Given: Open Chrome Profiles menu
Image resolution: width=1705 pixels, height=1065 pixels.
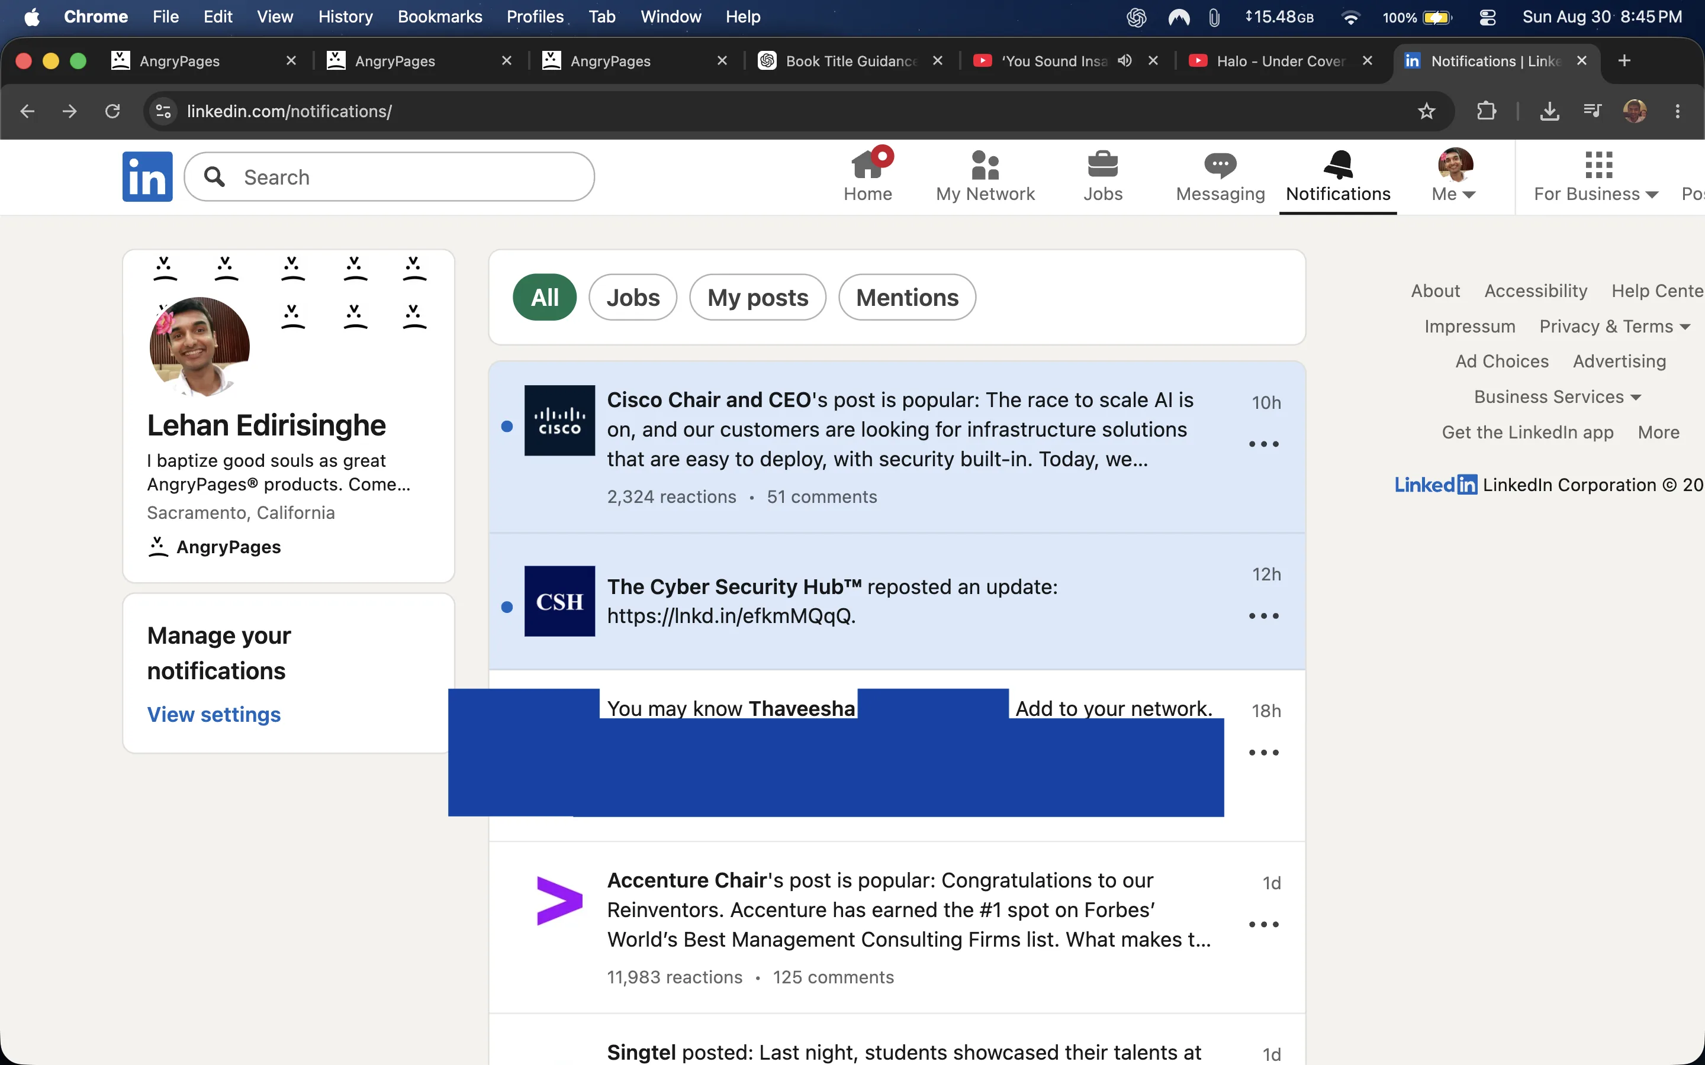Looking at the screenshot, I should [535, 17].
